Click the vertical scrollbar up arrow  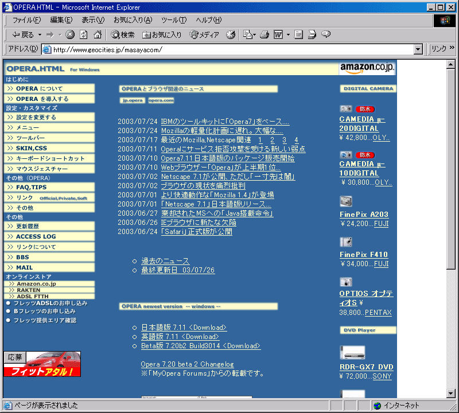coord(451,64)
